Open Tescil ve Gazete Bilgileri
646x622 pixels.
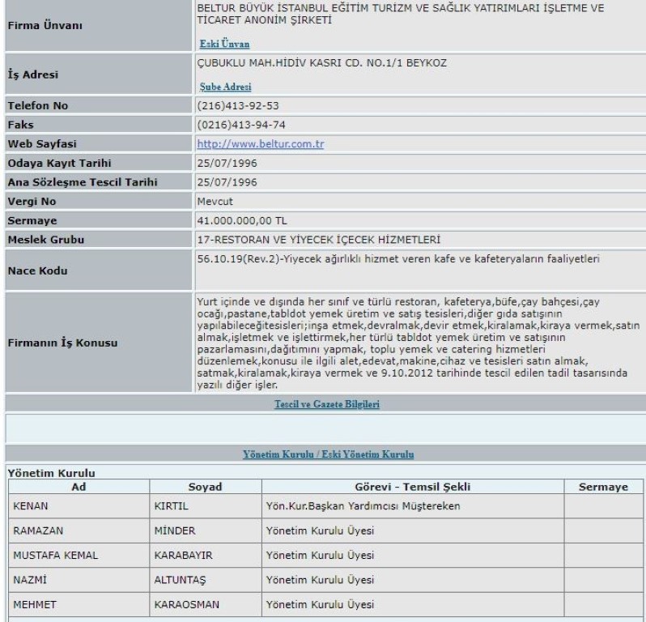pos(326,403)
